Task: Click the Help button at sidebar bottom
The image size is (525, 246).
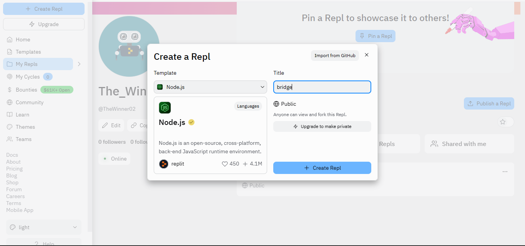Action: [x=44, y=243]
